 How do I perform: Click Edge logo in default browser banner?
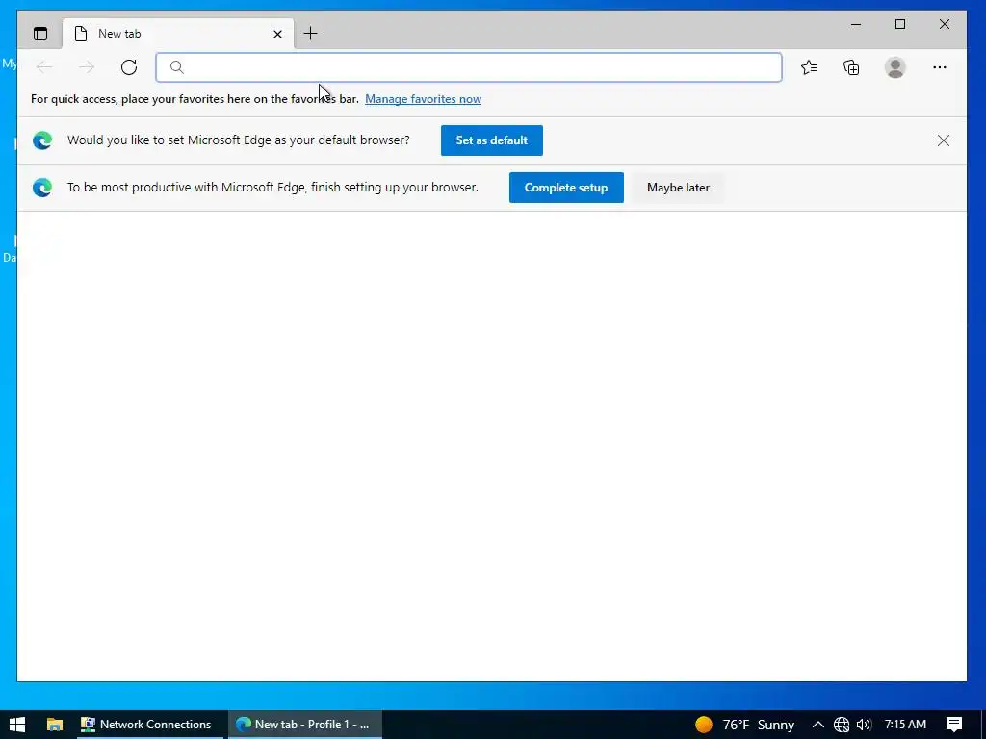[x=42, y=140]
